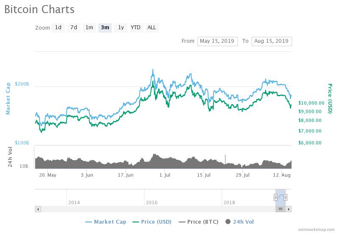Show ALL time range

(x=151, y=28)
